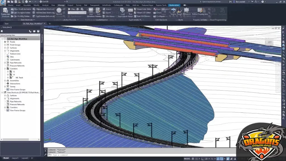The height and width of the screenshot is (161, 286).
Task: Click in the command line input field
Action: 84,155
